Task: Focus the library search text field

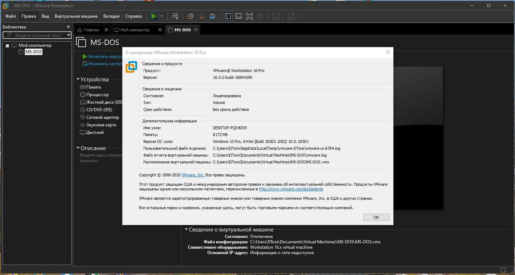Action: (x=37, y=35)
